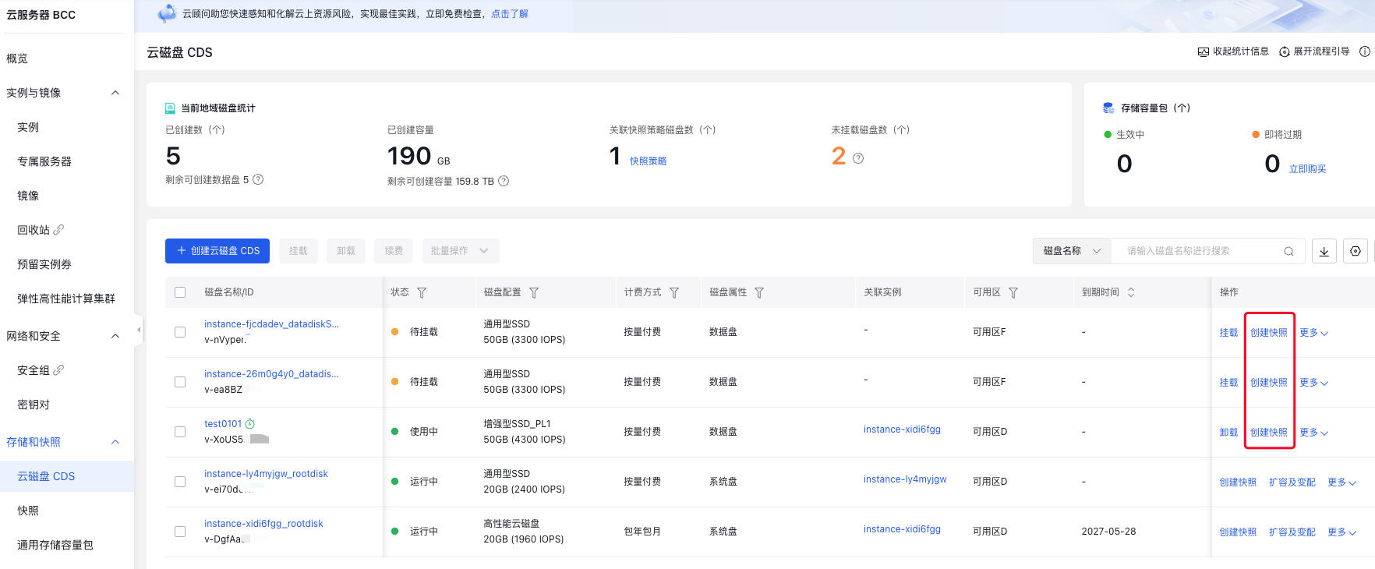Click 卸载 for test0101 row

coord(1228,433)
